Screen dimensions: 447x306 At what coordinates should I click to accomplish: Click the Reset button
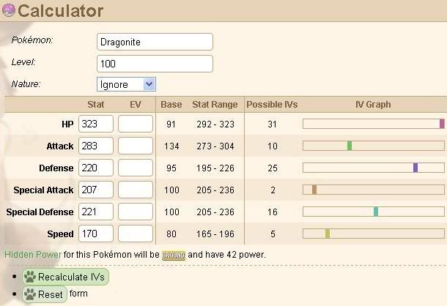[x=45, y=294]
